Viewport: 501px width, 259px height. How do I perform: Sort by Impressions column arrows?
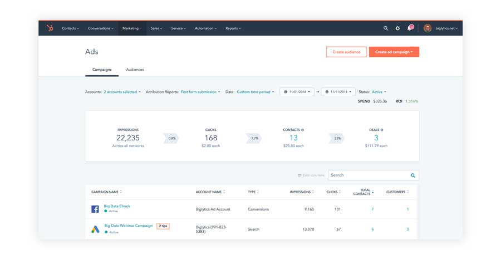pos(313,192)
